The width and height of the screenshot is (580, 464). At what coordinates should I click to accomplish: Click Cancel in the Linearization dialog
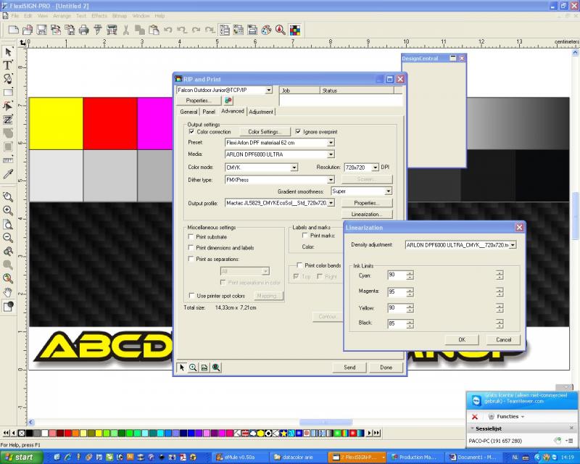pyautogui.click(x=503, y=340)
